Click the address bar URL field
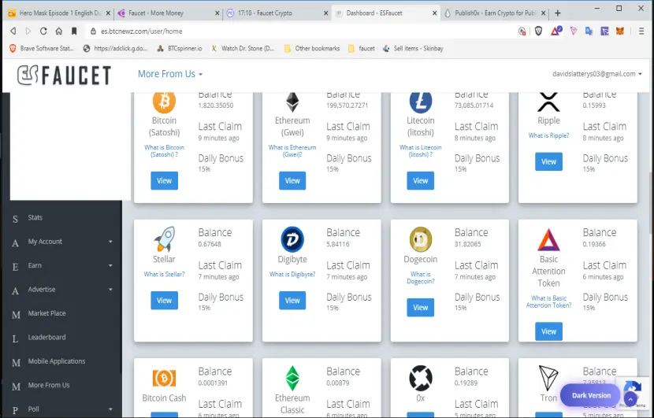The height and width of the screenshot is (418, 654). click(300, 31)
